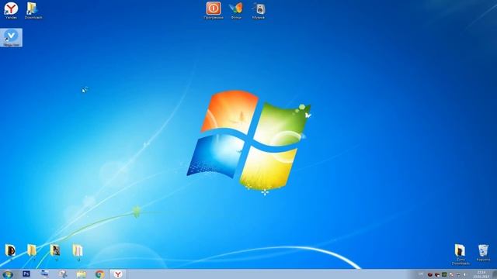The height and width of the screenshot is (279, 497).
Task: Open the Windows Start menu
Action: (8, 274)
